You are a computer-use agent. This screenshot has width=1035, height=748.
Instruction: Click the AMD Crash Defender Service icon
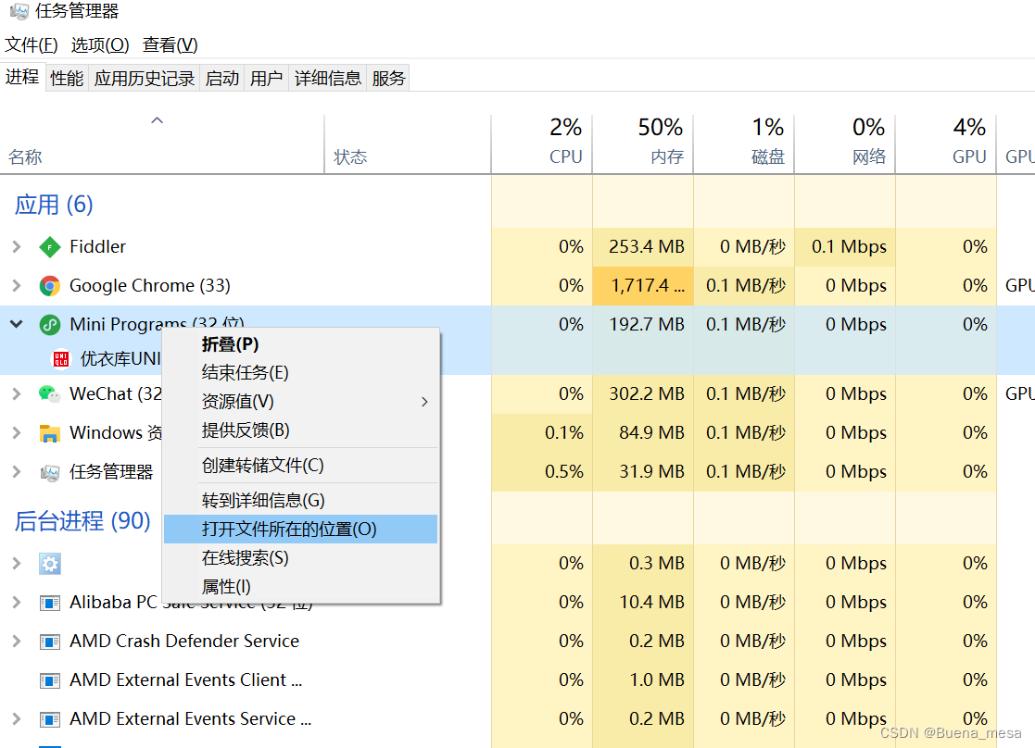[x=49, y=642]
